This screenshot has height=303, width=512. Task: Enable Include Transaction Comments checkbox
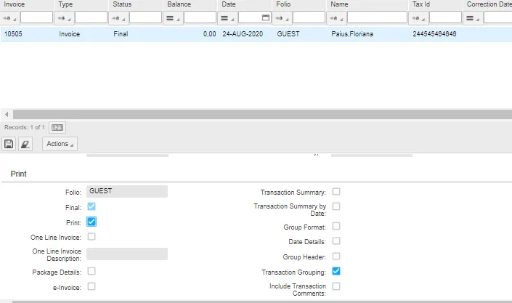pyautogui.click(x=336, y=286)
